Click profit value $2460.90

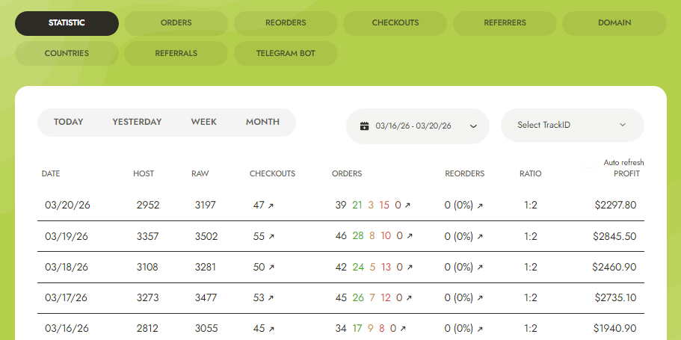point(614,268)
